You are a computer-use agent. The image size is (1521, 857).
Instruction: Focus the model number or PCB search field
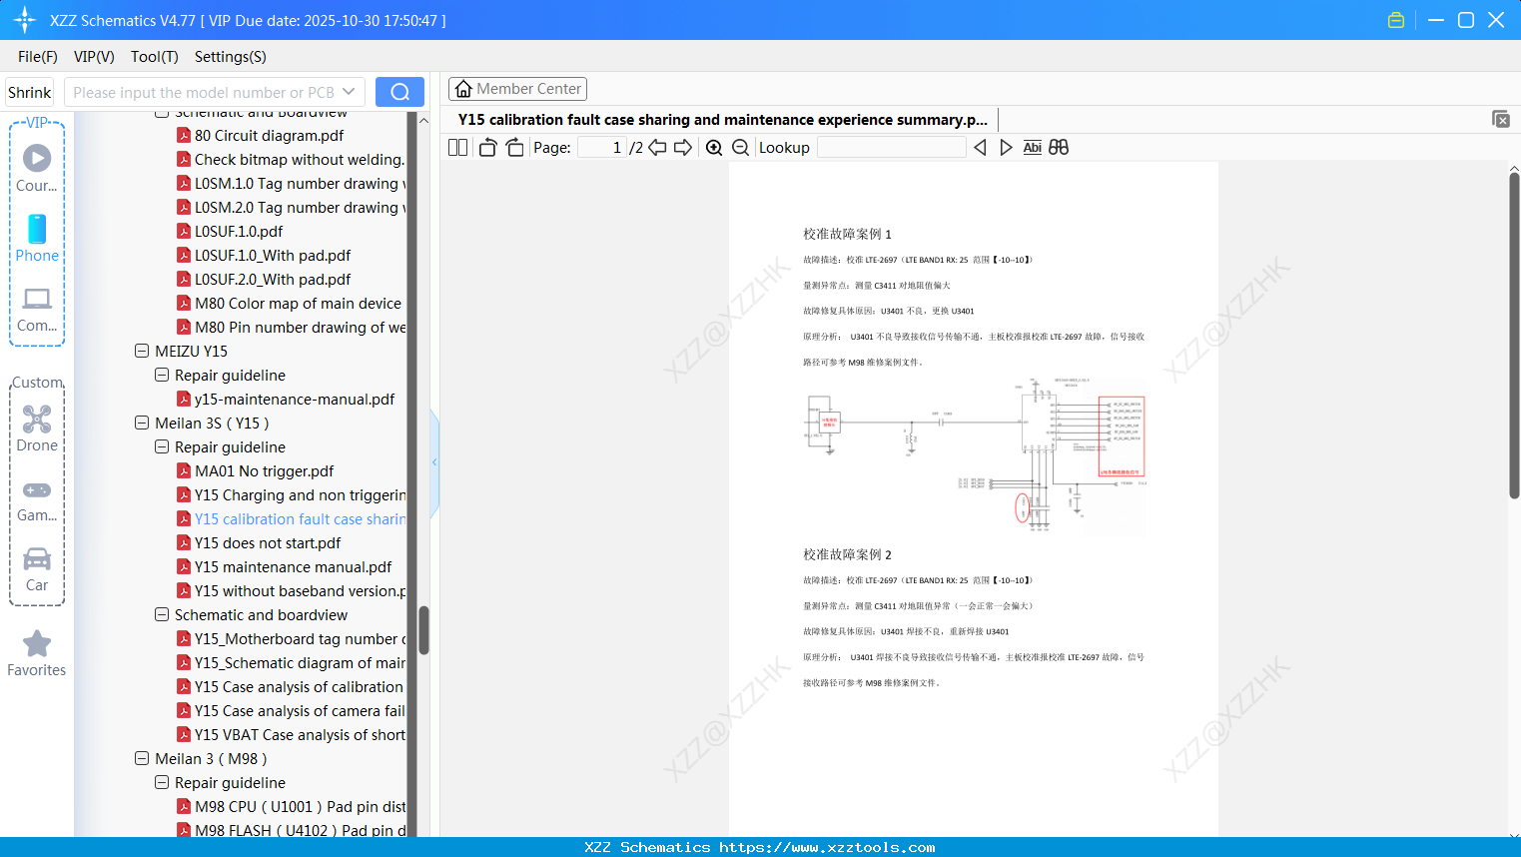coord(203,92)
